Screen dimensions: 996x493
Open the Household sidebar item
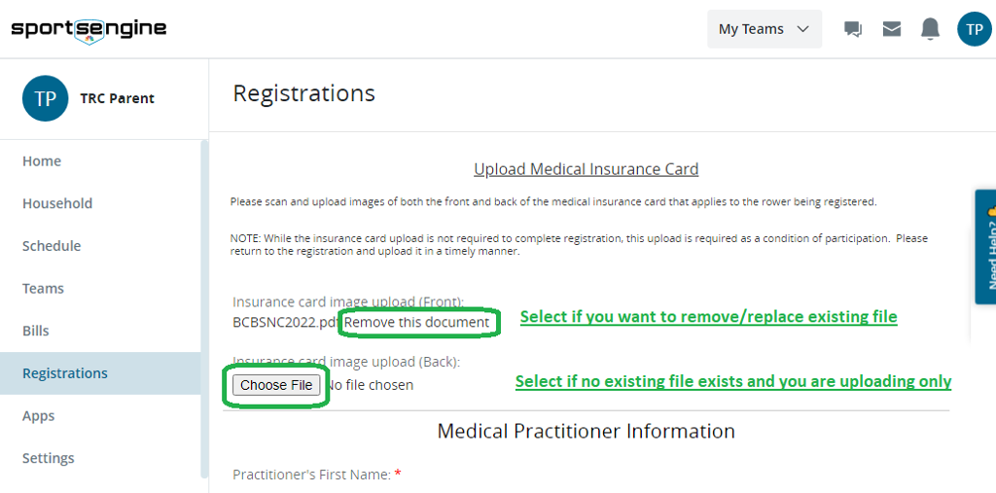tap(57, 203)
